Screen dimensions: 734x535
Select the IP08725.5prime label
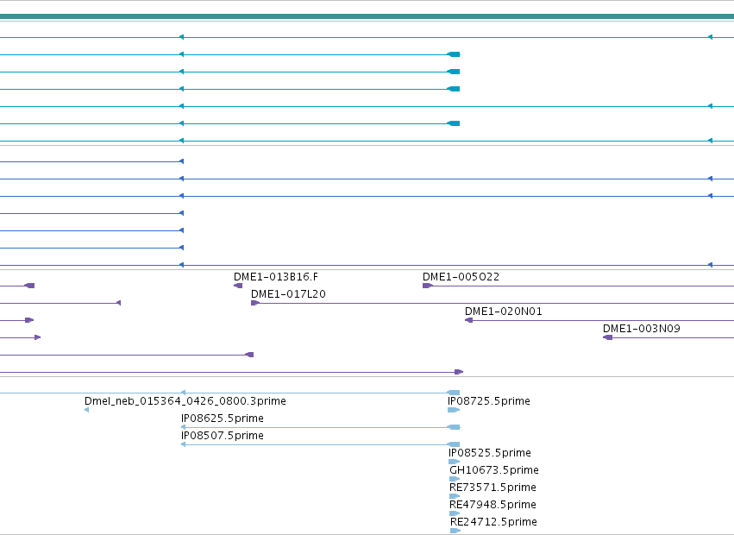pyautogui.click(x=489, y=401)
